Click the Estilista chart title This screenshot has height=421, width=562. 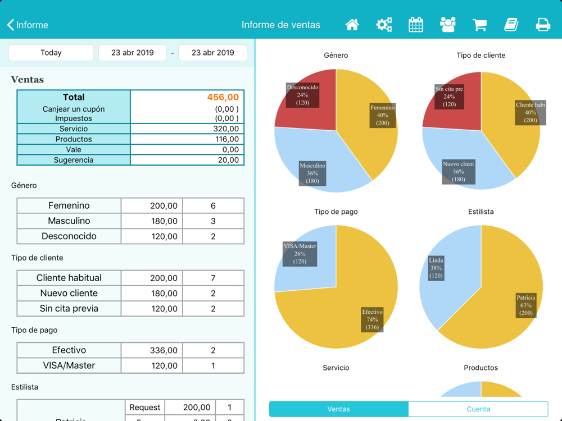(481, 212)
